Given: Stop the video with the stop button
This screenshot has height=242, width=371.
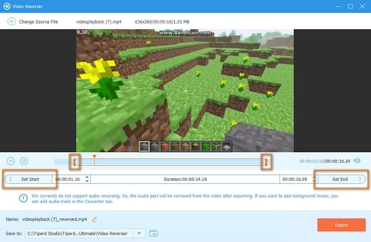Looking at the screenshot, I should coord(24,161).
